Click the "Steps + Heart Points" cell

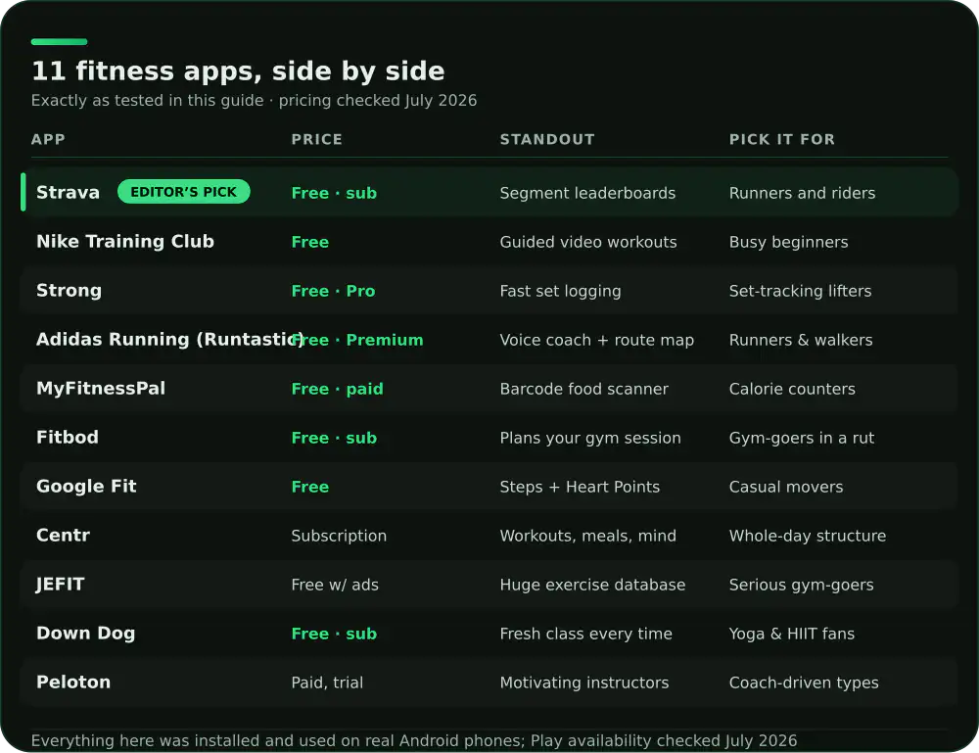click(580, 487)
